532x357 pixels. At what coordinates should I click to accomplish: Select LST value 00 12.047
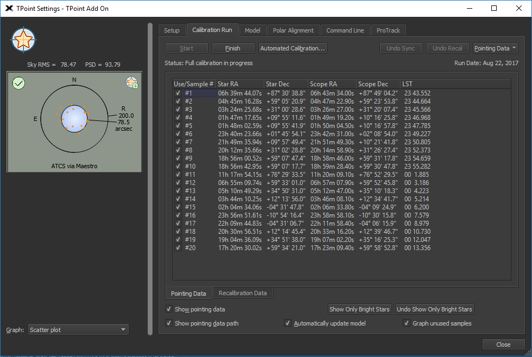point(417,239)
